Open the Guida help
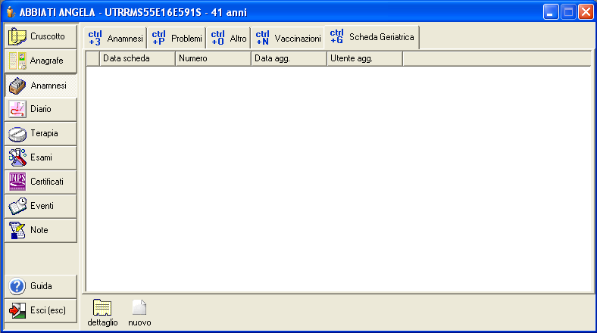The image size is (597, 333). (41, 286)
